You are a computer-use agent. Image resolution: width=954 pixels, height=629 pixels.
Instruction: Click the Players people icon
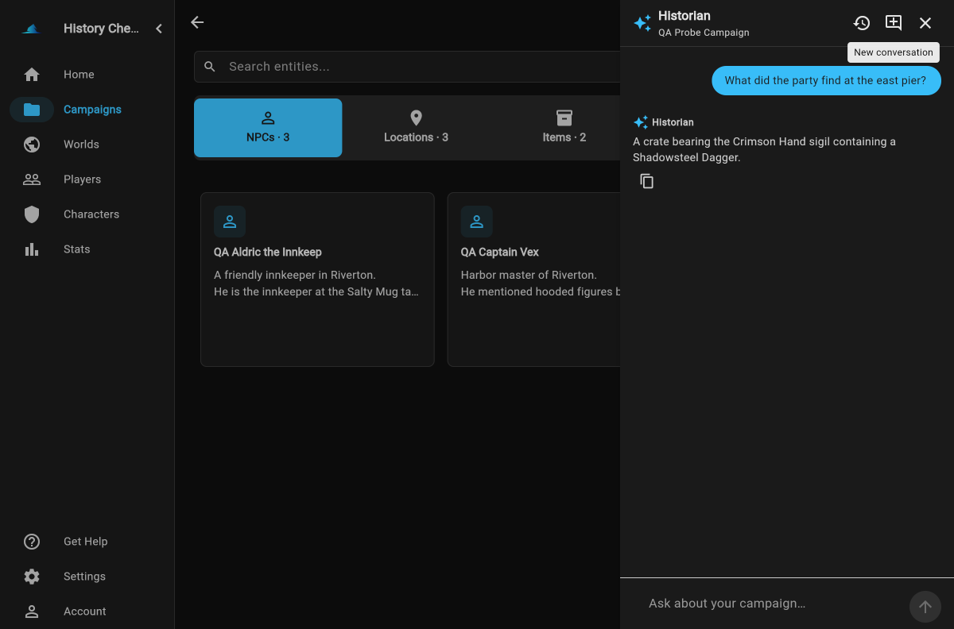point(32,179)
